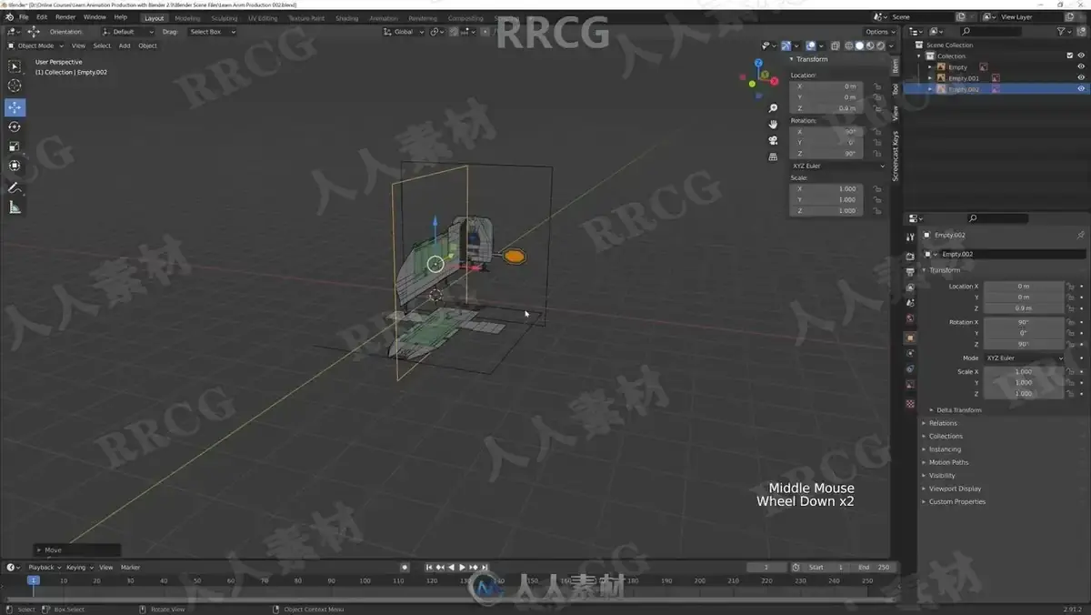
Task: Open the Drag Select Box dropdown
Action: (212, 32)
